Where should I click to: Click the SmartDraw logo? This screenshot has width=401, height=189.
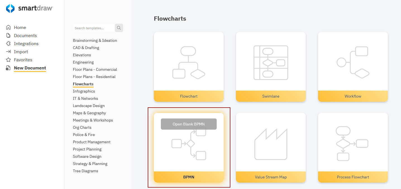[x=29, y=8]
